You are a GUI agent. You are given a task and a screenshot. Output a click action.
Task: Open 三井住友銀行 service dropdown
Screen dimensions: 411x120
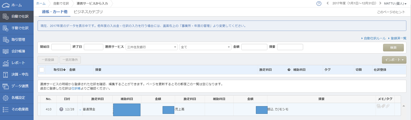(x=152, y=47)
